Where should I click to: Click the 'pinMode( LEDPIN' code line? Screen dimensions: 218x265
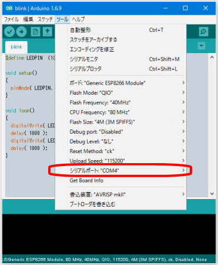(32, 88)
